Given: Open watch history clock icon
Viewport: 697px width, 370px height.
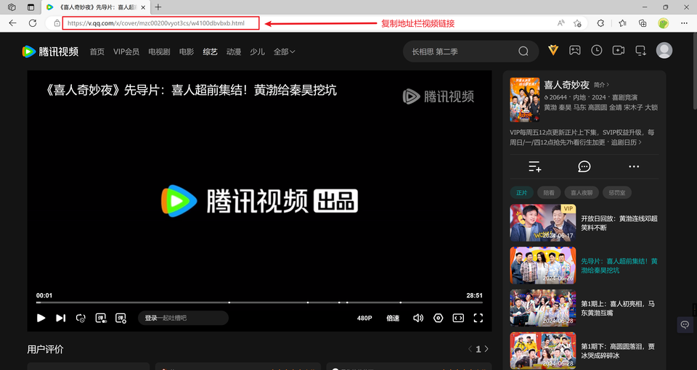Looking at the screenshot, I should coord(597,50).
